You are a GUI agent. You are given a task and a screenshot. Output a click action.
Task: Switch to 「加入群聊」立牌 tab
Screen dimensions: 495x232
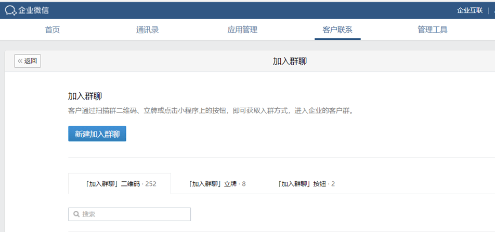point(216,184)
